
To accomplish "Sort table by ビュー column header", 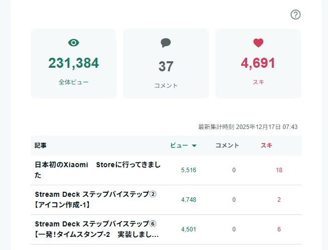I will [x=179, y=145].
